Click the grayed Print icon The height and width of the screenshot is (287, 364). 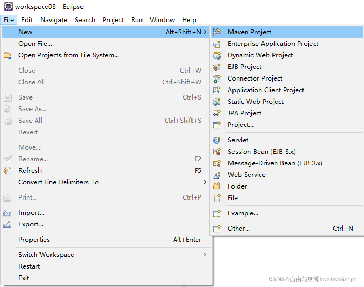[x=7, y=197]
